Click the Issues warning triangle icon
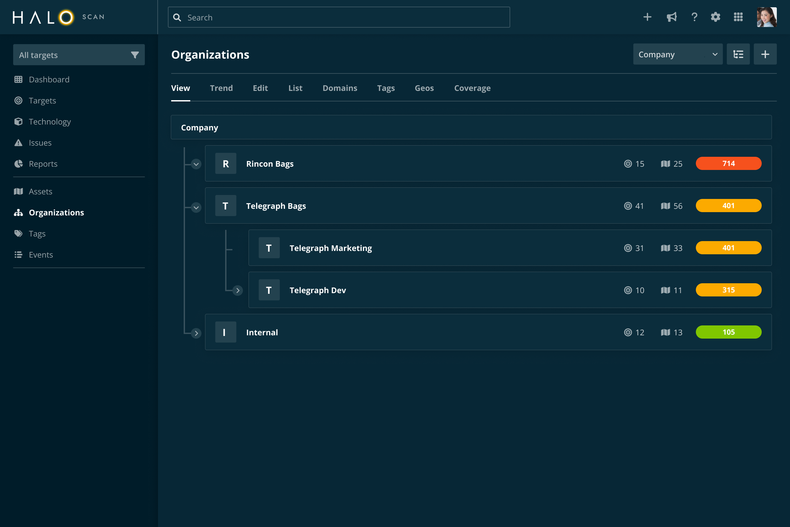The image size is (790, 527). coord(18,143)
